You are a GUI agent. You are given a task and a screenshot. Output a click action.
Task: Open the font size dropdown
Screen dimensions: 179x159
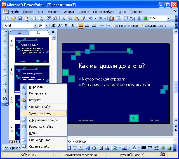click(x=46, y=26)
